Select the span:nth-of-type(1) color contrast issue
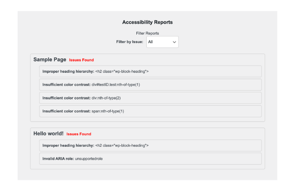 pos(108,111)
